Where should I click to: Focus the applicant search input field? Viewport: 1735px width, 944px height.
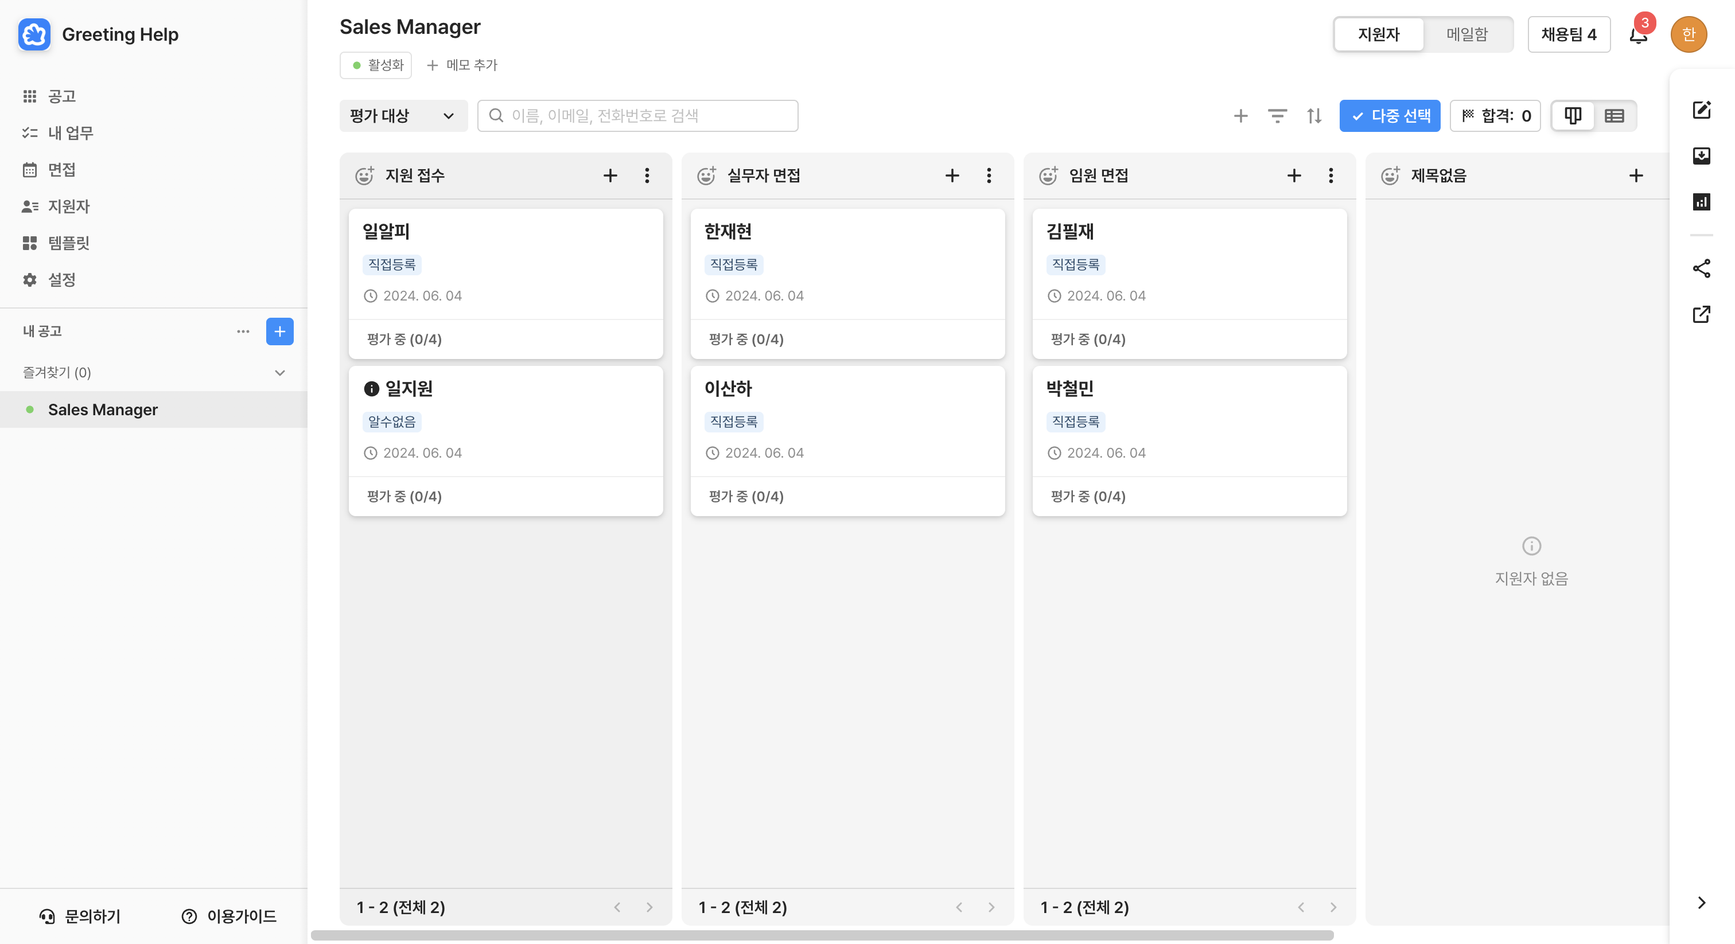point(638,116)
